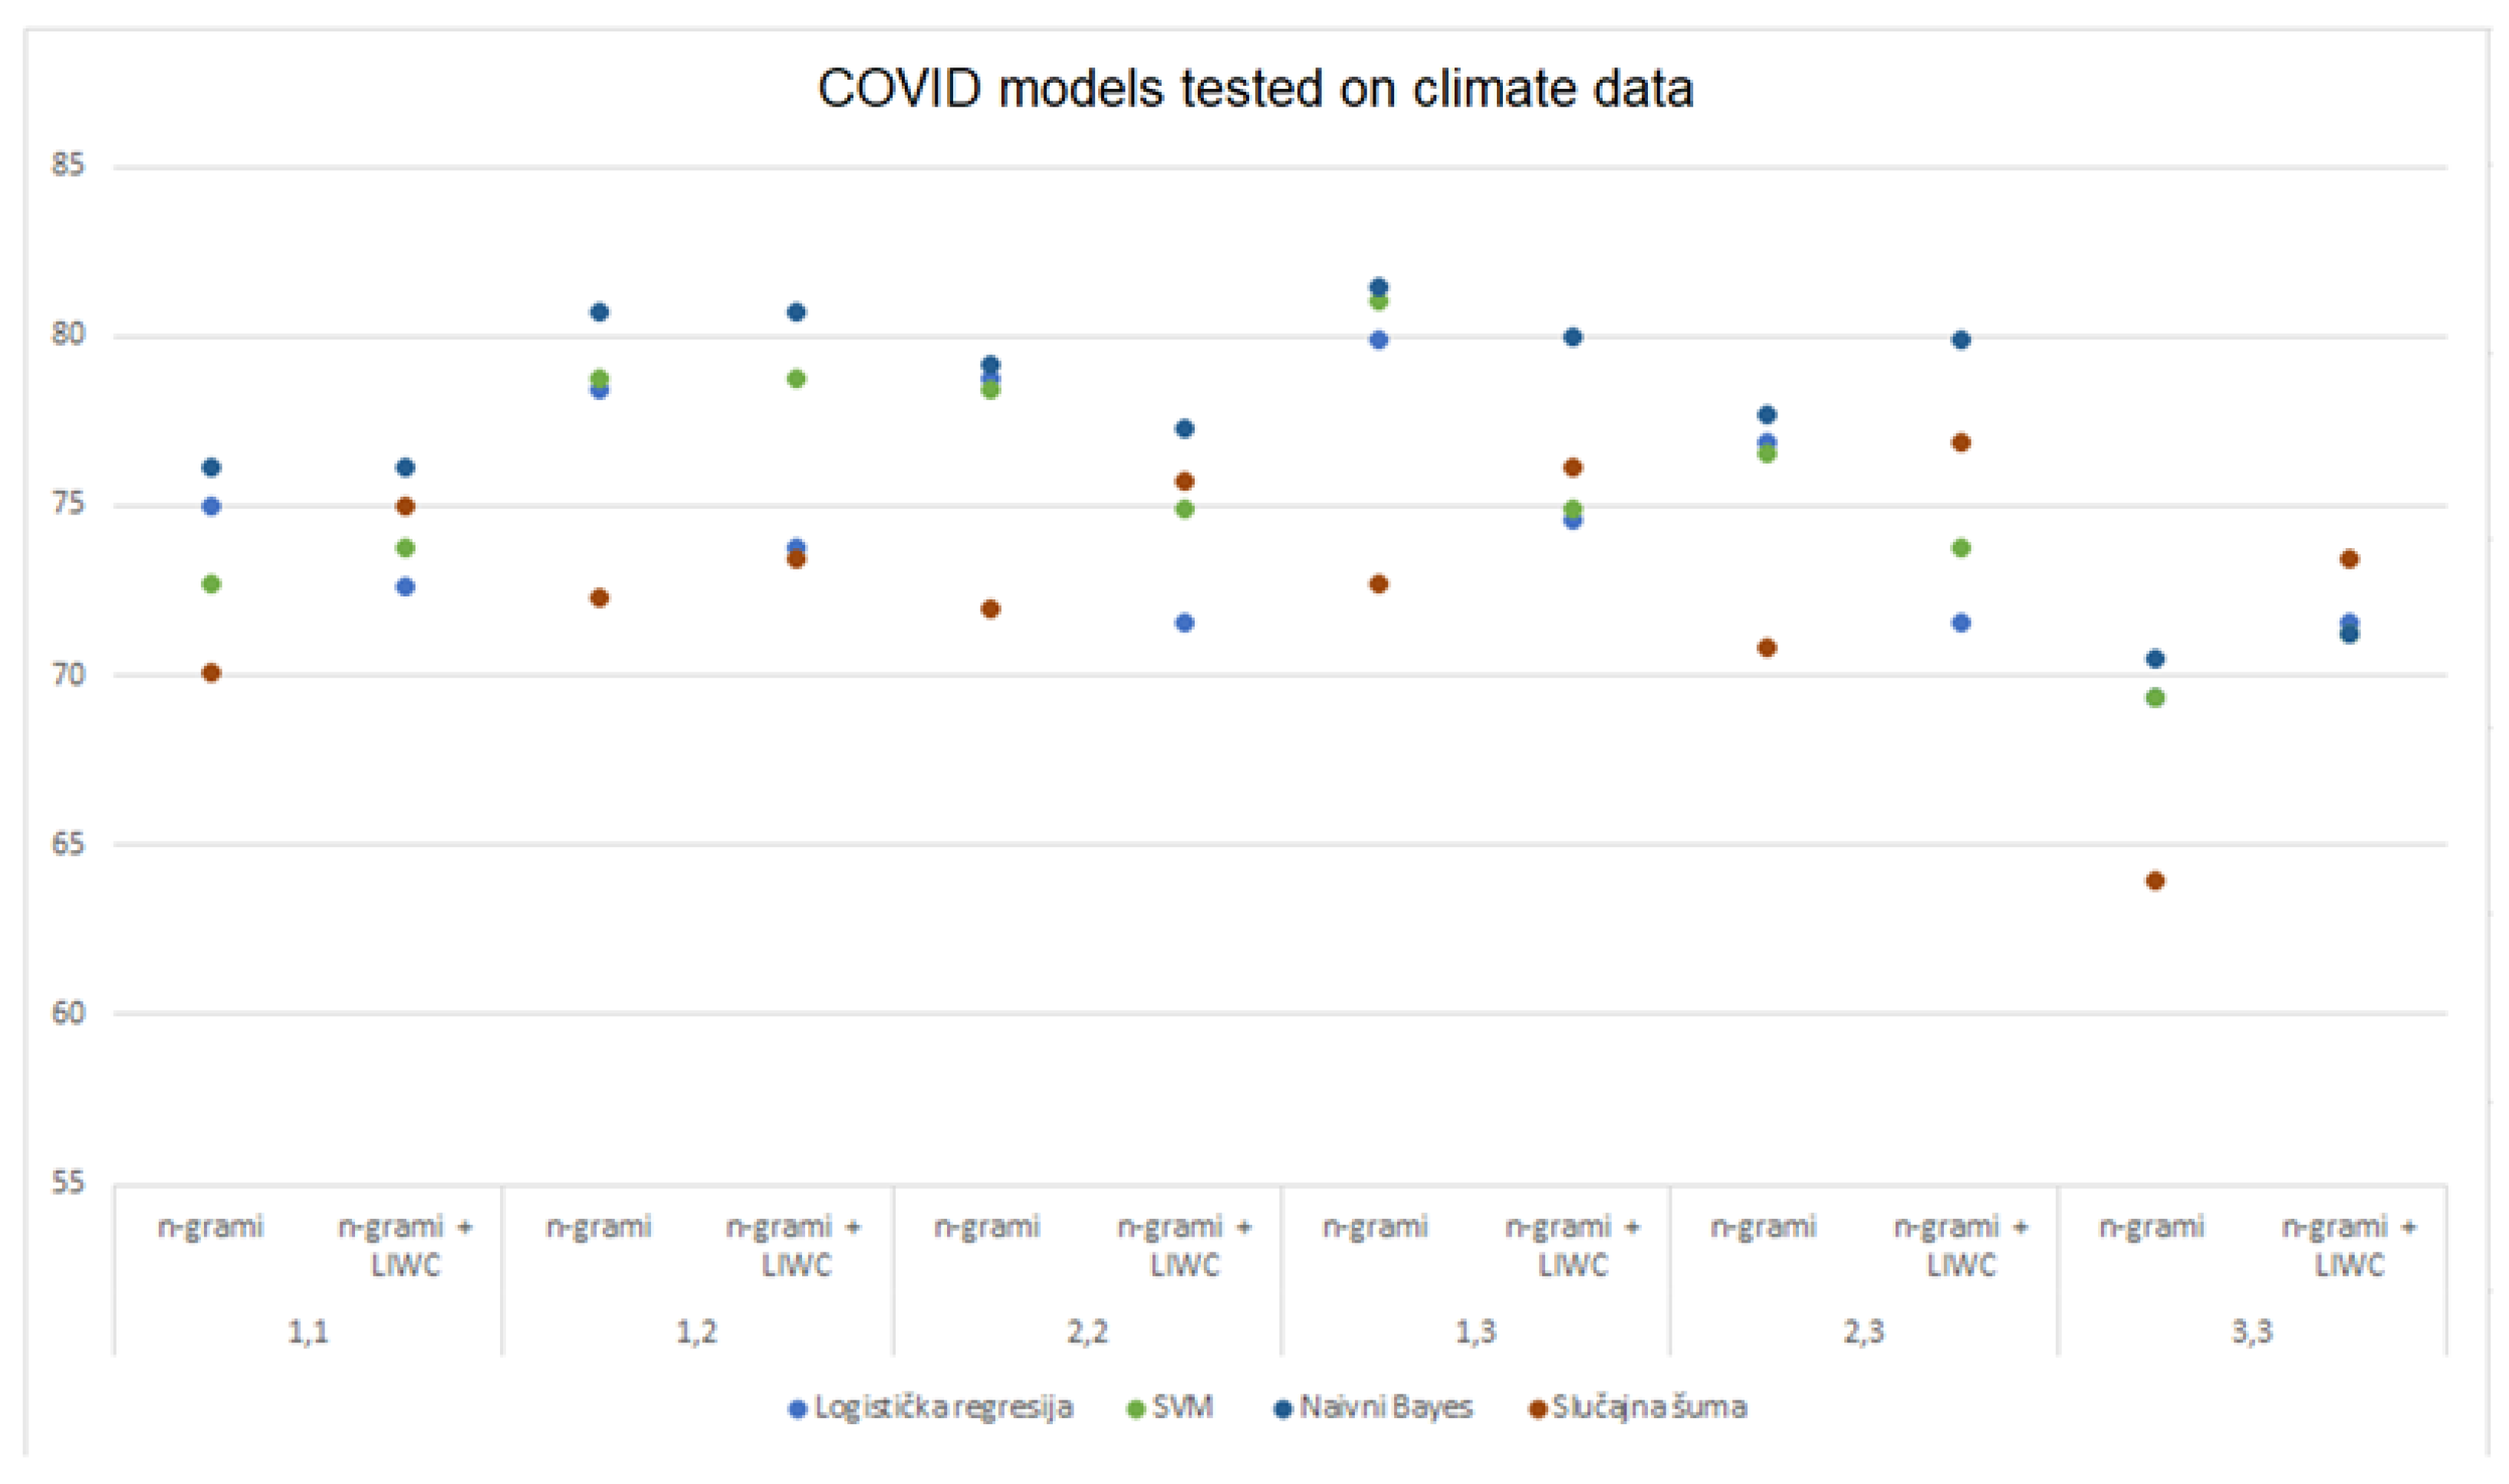Click the chart title 'COVID models tested on climate data'
2509x1484 pixels.
1254,88
